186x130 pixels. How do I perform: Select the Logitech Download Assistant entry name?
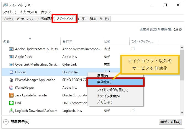[x=36, y=111]
